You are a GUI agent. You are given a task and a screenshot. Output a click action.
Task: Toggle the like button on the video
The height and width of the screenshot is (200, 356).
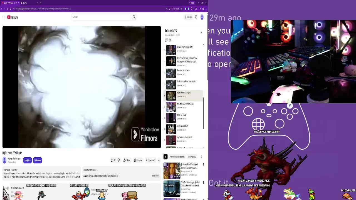[x=112, y=160]
